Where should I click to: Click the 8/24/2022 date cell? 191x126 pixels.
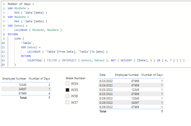pyautogui.click(x=106, y=85)
